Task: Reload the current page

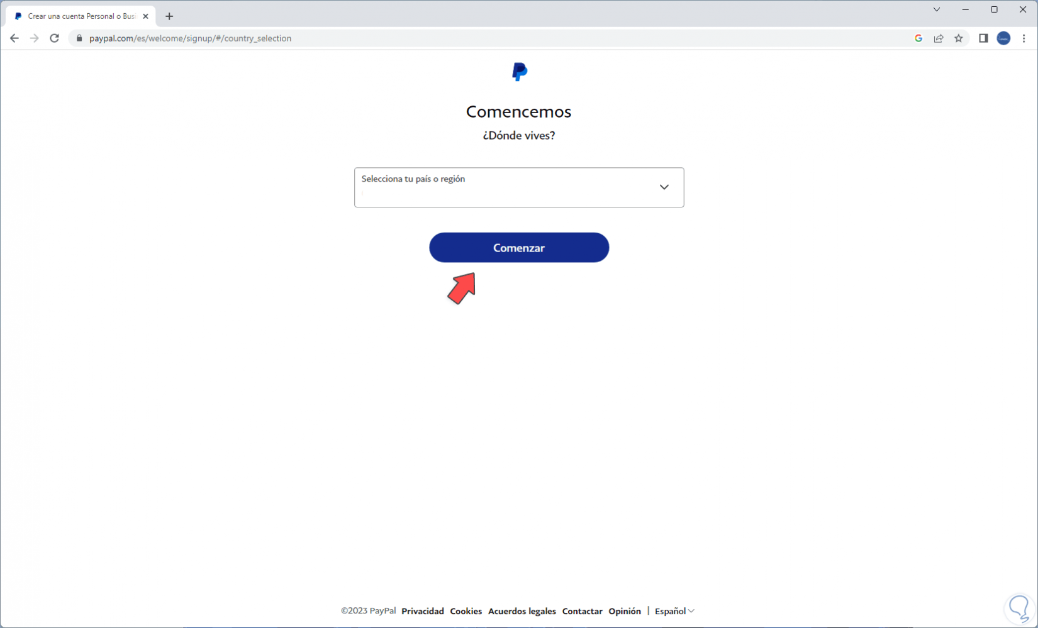Action: [x=55, y=38]
